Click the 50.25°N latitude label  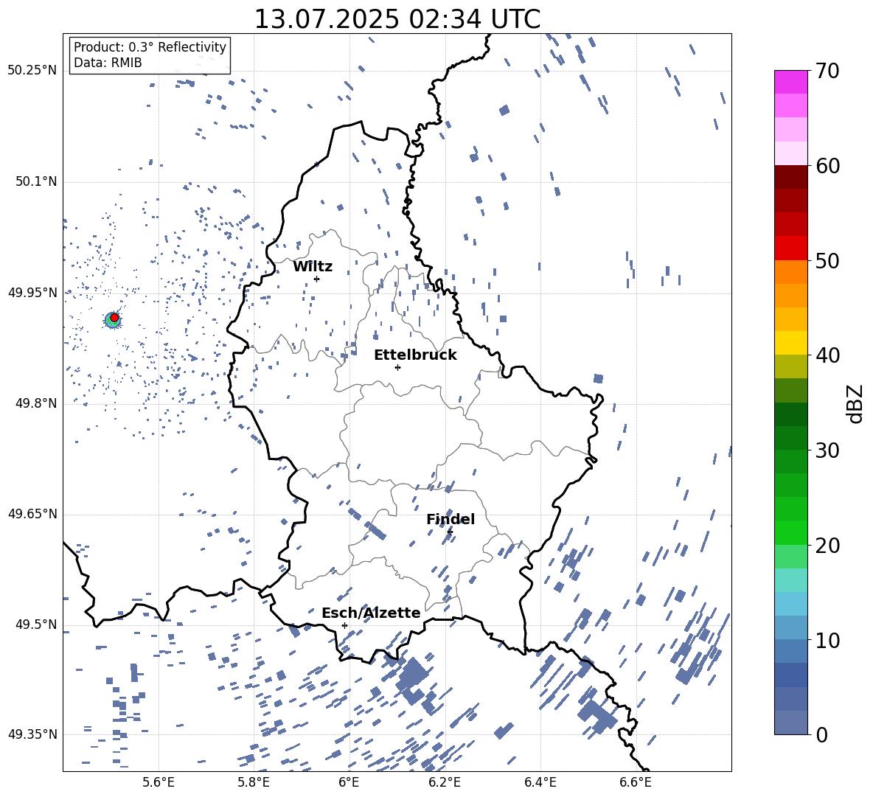click(32, 71)
